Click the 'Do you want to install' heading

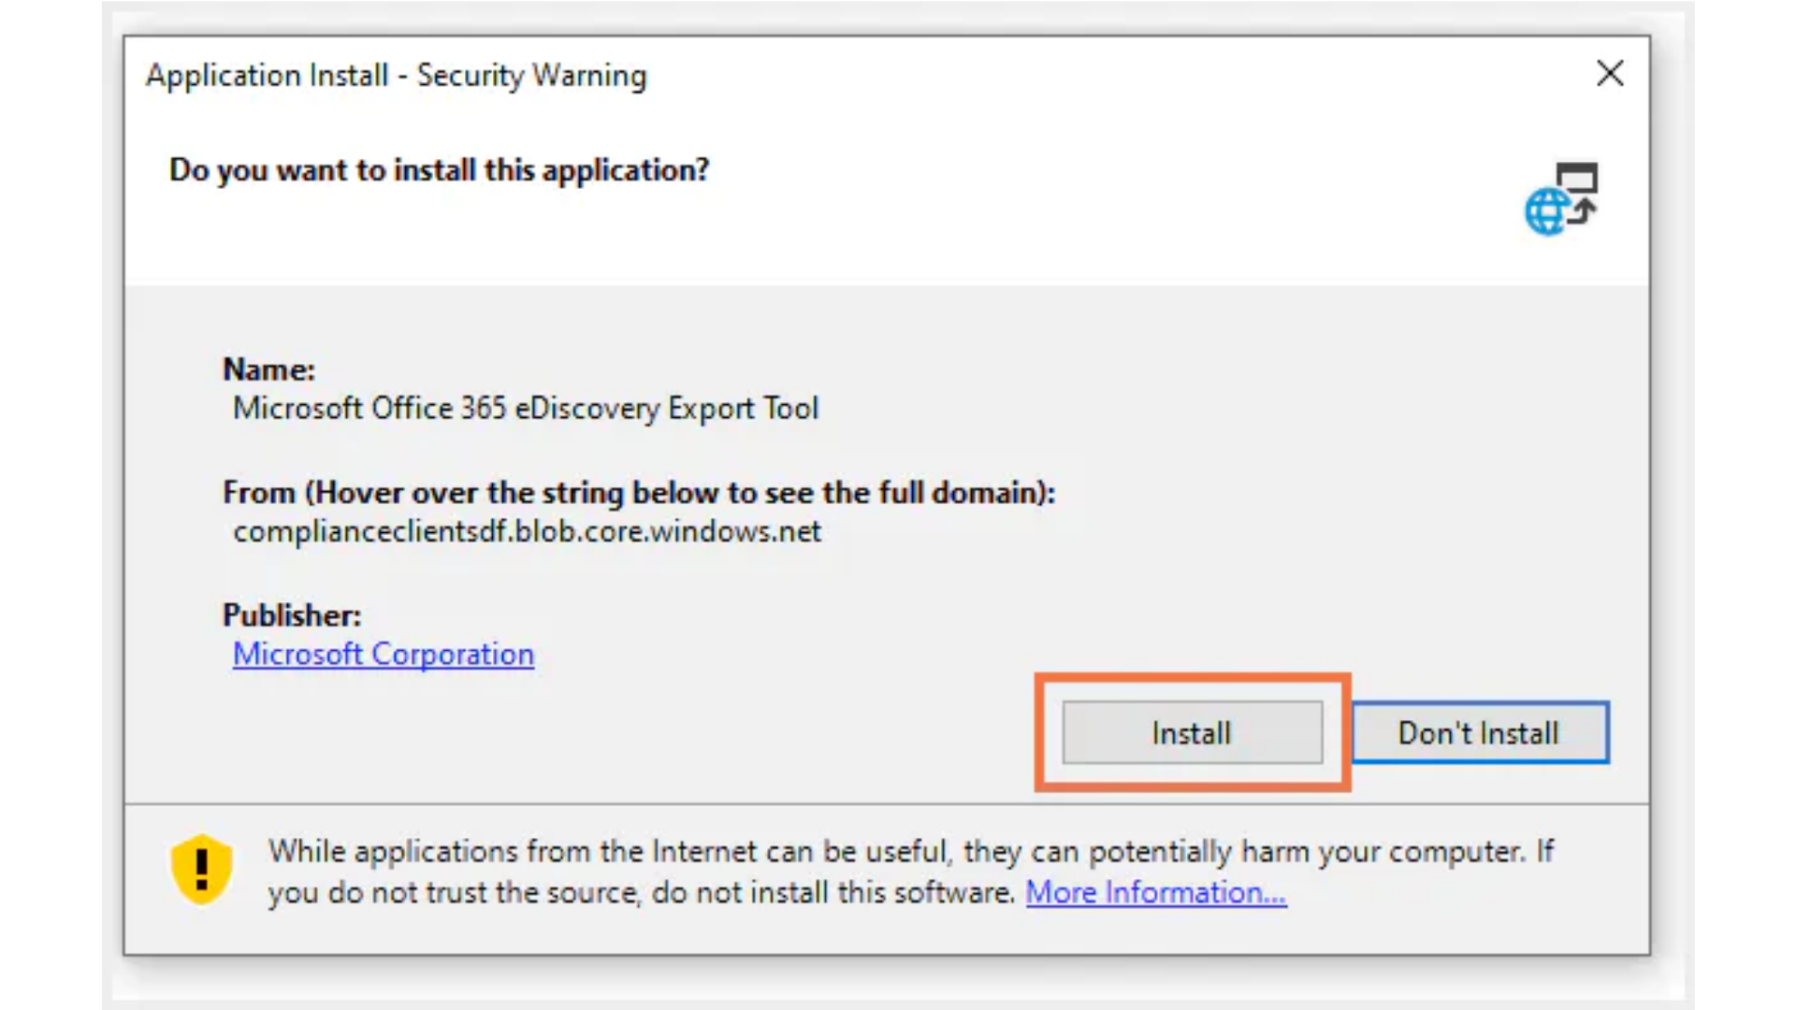[x=439, y=170]
